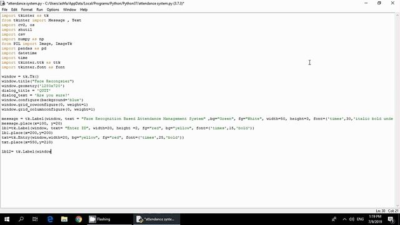Image resolution: width=400 pixels, height=225 pixels.
Task: Launch Google Chrome from the taskbar
Action: point(79,219)
